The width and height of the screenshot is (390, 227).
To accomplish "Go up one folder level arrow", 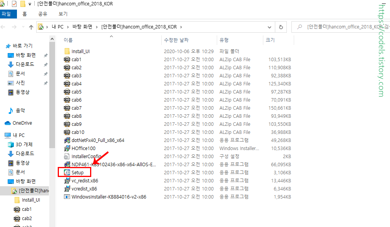I will pos(31,27).
